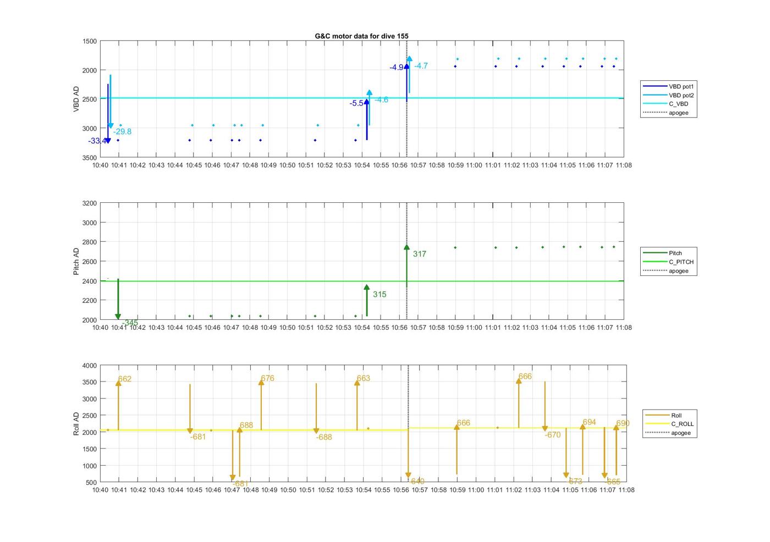The height and width of the screenshot is (542, 770).
Task: Click the '690' roll annotation
Action: (623, 423)
